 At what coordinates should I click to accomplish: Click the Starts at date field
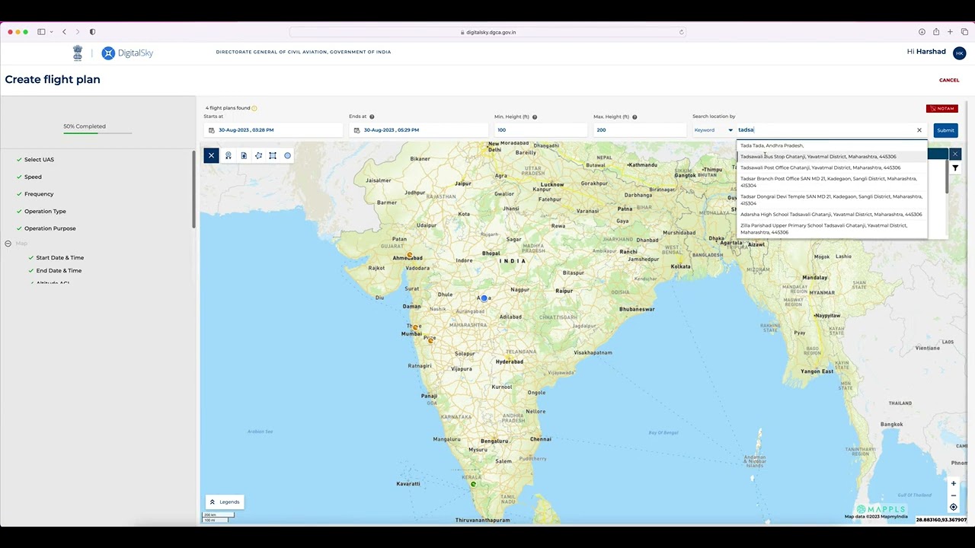pos(273,130)
